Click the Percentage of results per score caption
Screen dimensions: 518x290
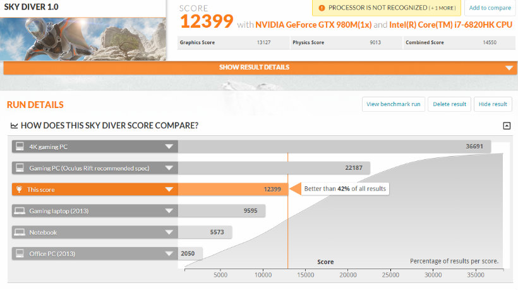point(454,261)
